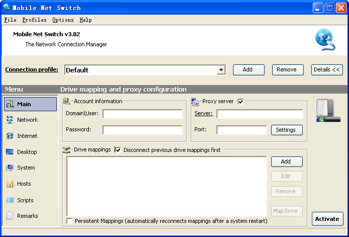Click the server computer icon at right

(328, 111)
